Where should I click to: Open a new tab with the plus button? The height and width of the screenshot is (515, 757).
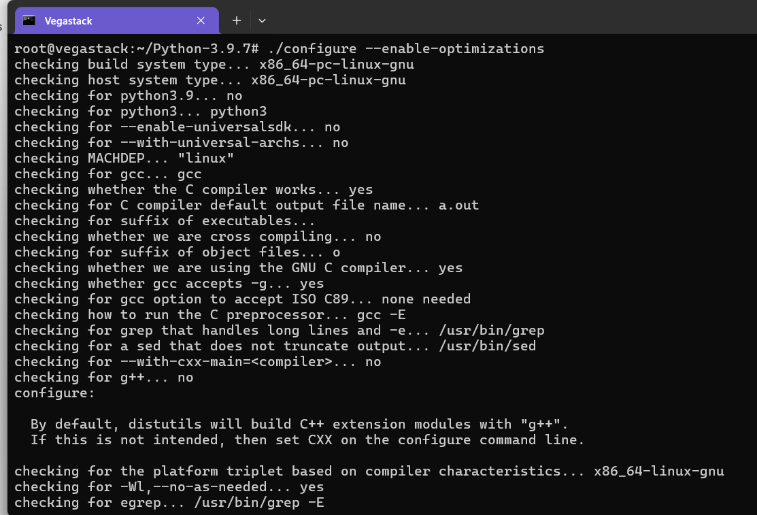pos(237,20)
